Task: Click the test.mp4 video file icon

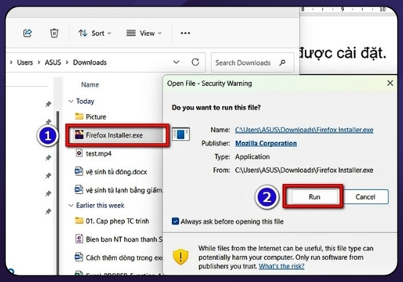Action: pyautogui.click(x=79, y=153)
